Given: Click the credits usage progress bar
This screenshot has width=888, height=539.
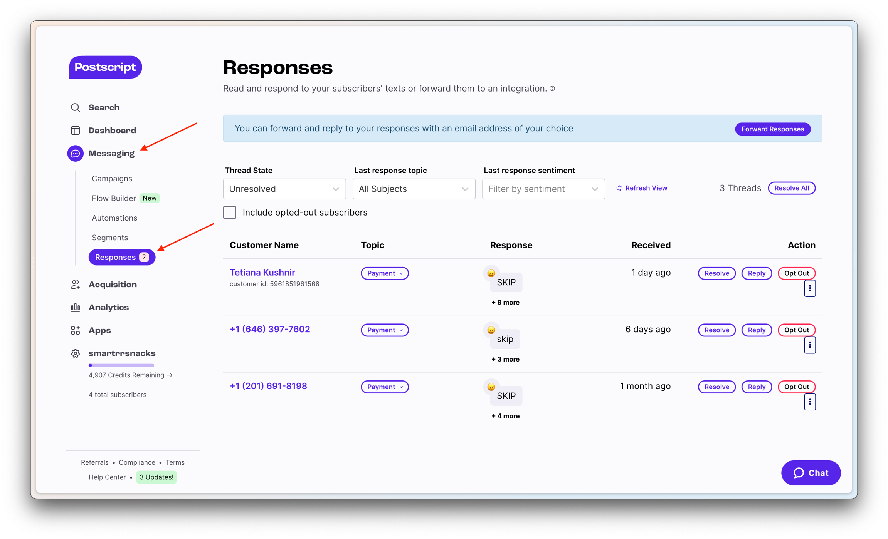Looking at the screenshot, I should pos(121,365).
